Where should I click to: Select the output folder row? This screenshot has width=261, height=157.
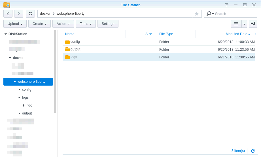coord(75,49)
